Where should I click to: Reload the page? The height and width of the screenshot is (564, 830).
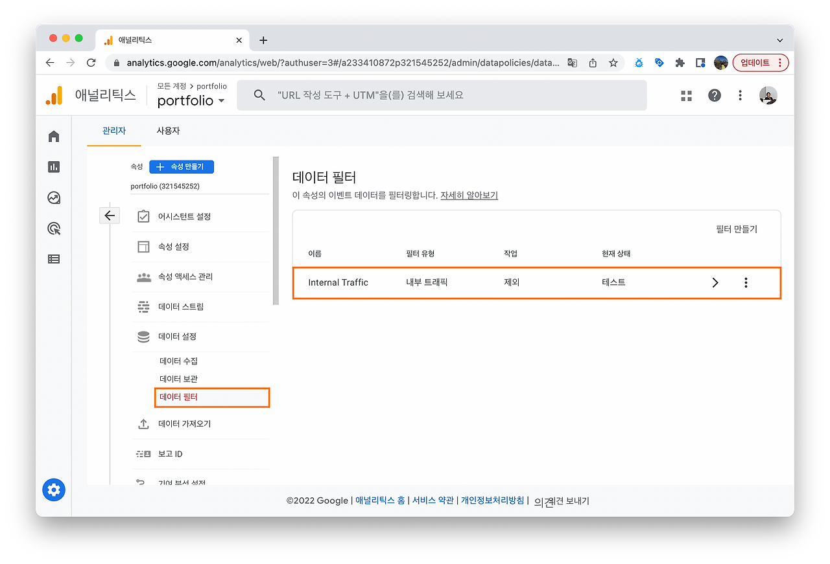tap(91, 63)
